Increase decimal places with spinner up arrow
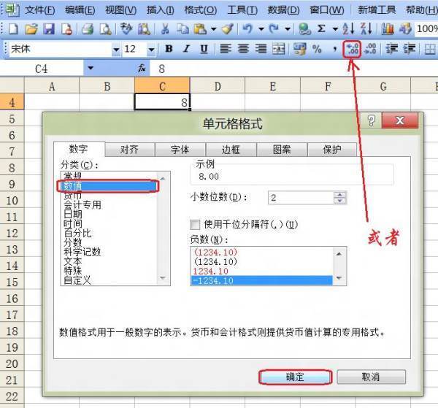 340,195
